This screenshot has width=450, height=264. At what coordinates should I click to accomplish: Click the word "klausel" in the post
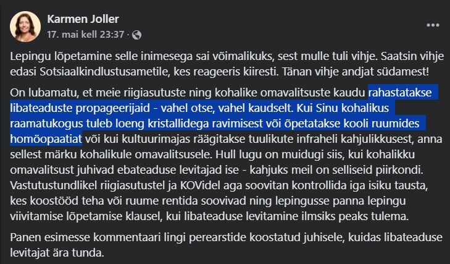pos(143,216)
